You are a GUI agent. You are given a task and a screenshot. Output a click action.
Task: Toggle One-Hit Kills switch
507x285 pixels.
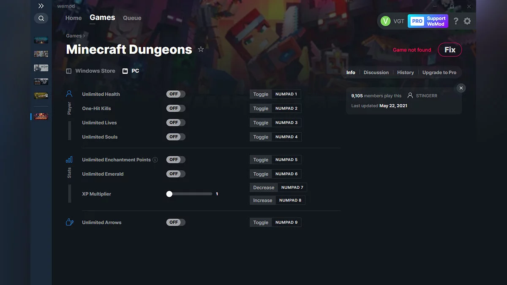pos(176,109)
